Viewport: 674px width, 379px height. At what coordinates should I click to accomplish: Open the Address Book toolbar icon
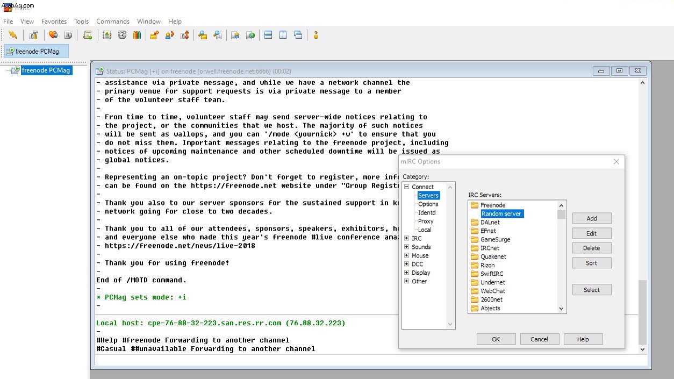[107, 35]
